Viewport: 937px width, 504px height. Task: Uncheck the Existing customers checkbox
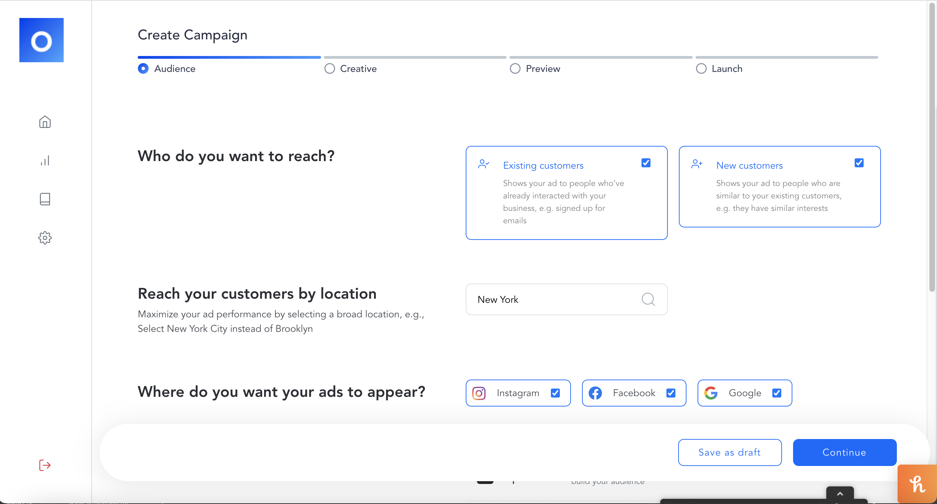pos(646,163)
